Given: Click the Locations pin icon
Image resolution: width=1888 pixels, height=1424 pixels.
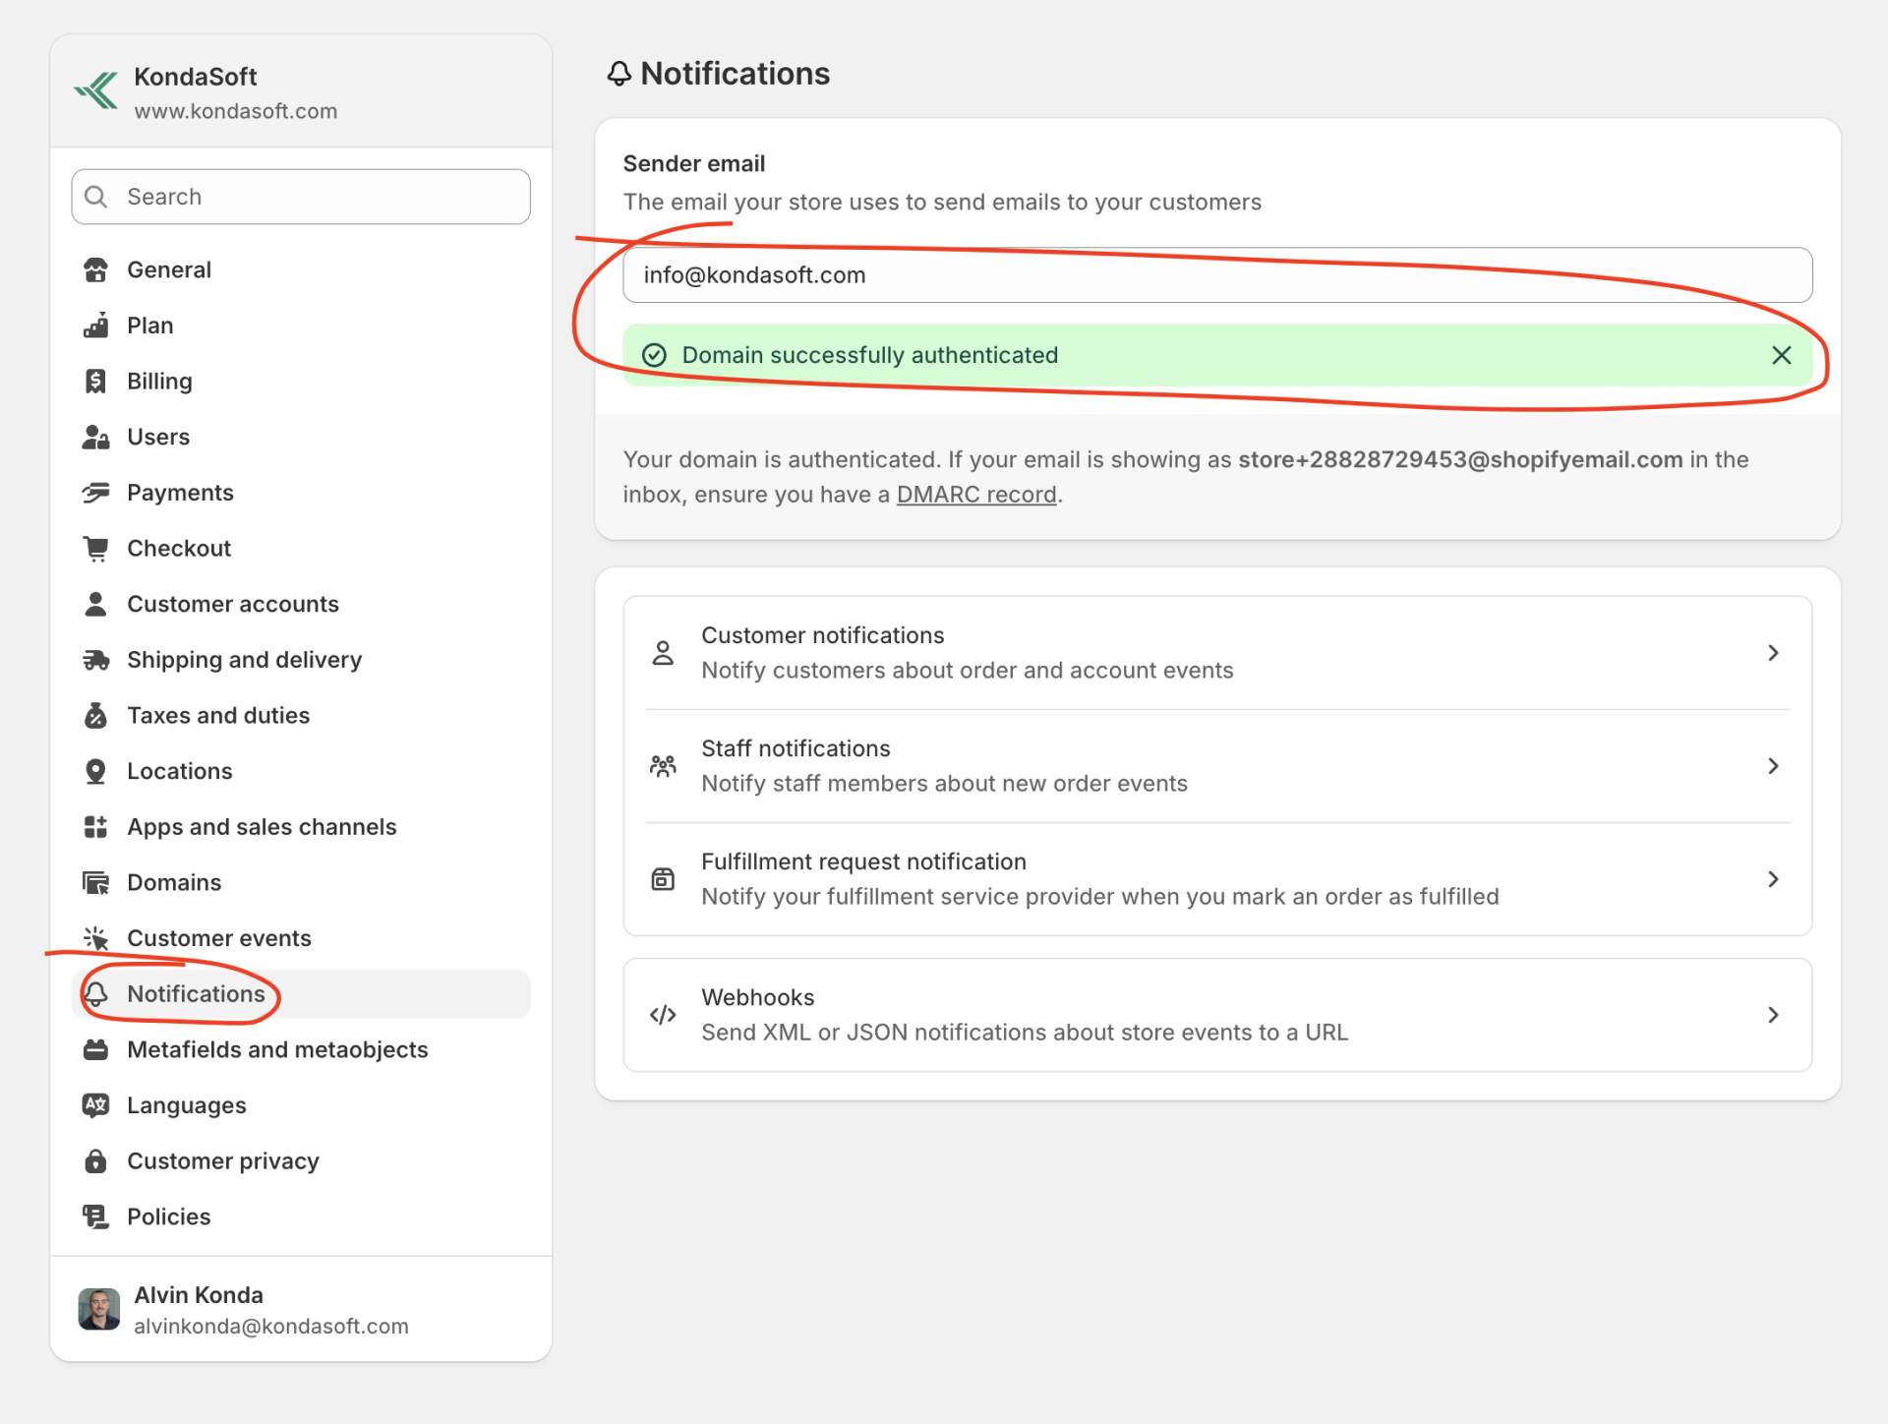Looking at the screenshot, I should point(95,771).
